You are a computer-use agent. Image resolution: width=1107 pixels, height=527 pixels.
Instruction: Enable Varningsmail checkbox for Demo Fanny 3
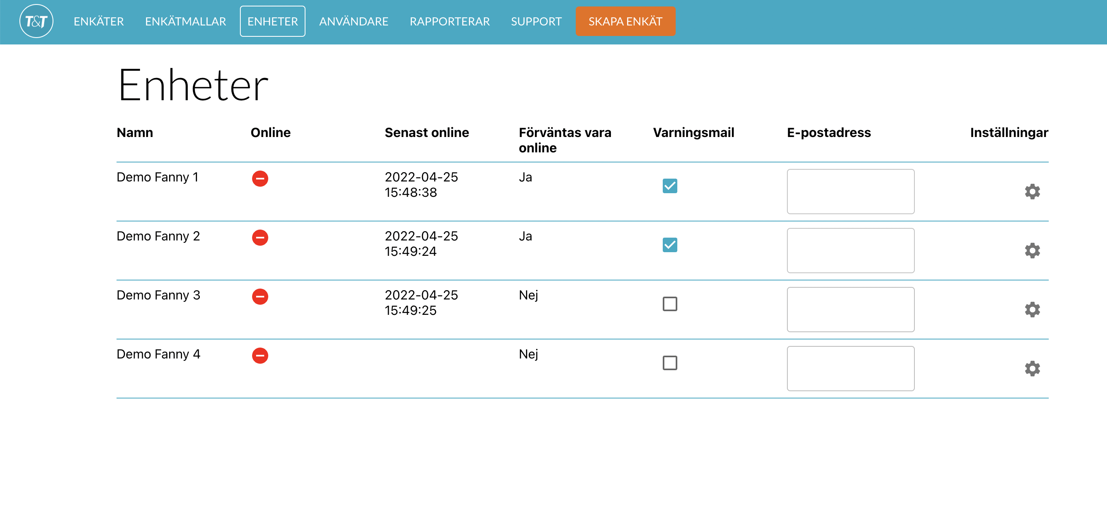[x=670, y=304]
